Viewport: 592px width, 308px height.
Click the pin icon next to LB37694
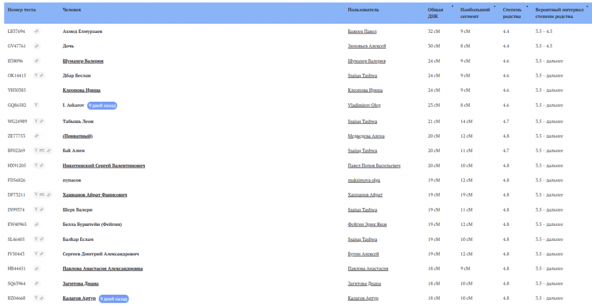(x=36, y=31)
